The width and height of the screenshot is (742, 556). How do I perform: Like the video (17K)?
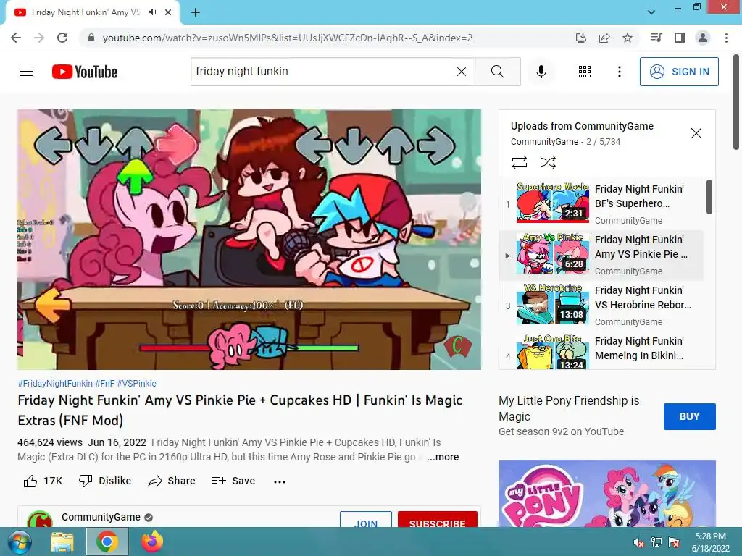point(43,481)
